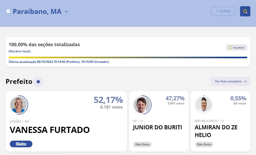This screenshot has width=256, height=155.
Task: Open Almiran do Ze Helio's photo
Action: (203, 105)
